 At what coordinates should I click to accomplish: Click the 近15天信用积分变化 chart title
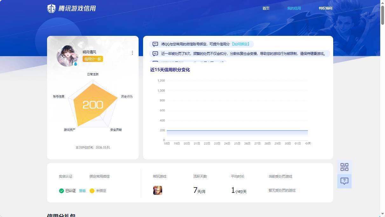(x=170, y=70)
